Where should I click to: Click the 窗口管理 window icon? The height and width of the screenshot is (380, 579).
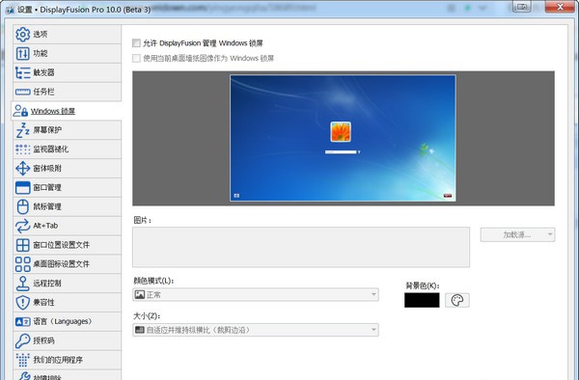coord(22,187)
